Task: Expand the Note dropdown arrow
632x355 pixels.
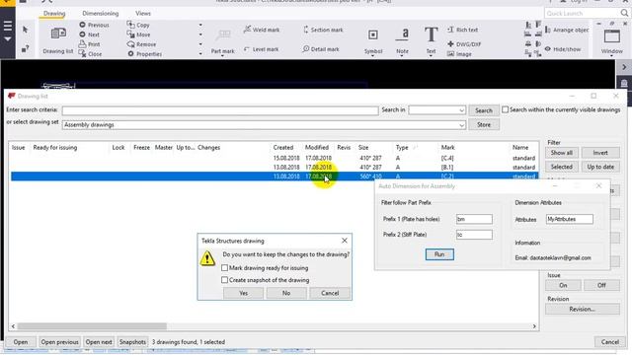Action: click(402, 56)
